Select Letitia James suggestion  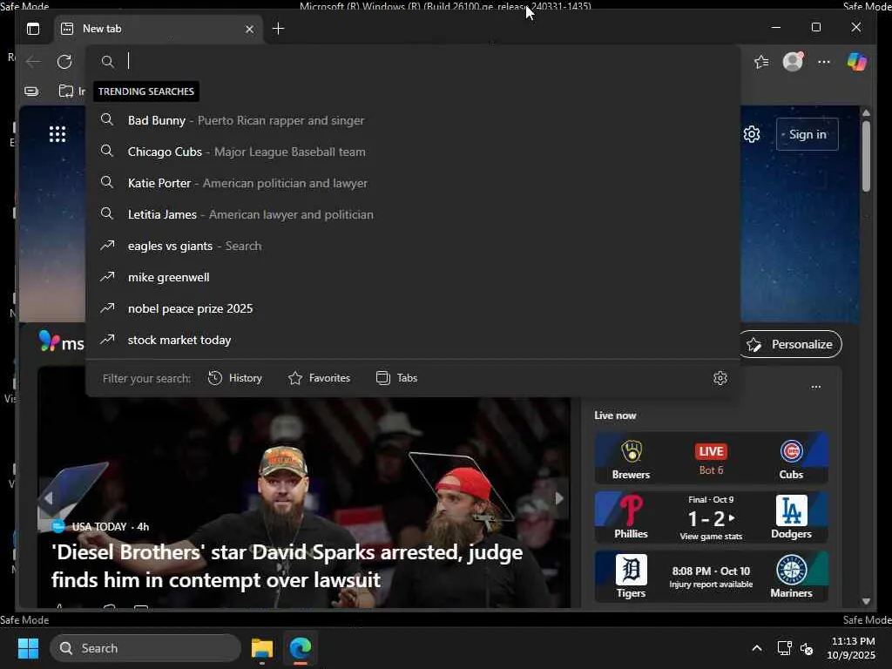(x=413, y=214)
